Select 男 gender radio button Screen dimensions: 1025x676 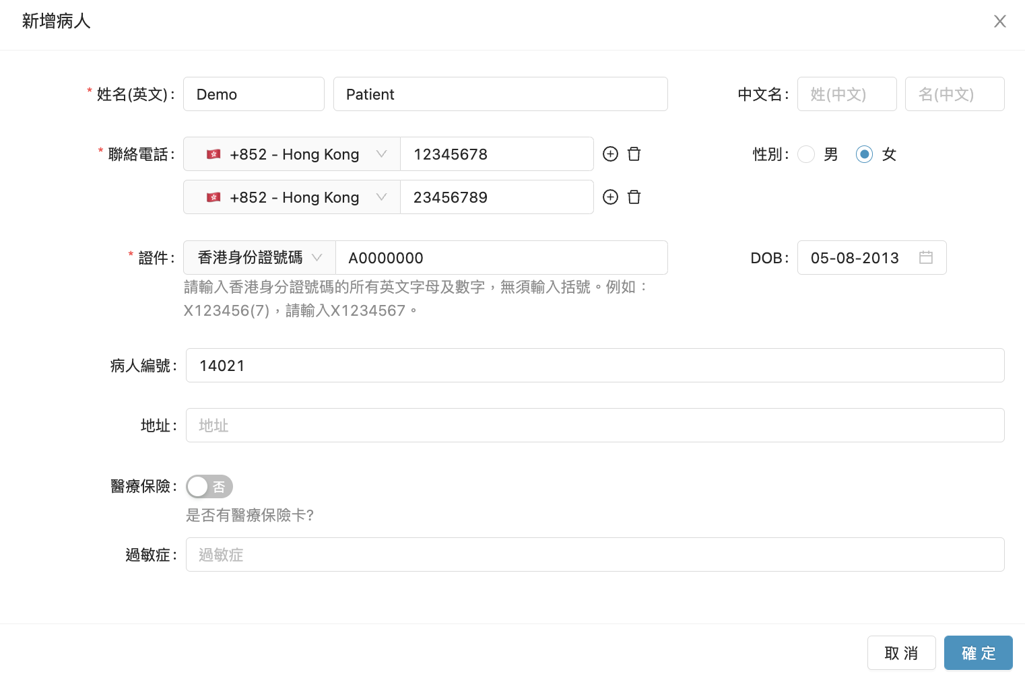click(806, 154)
